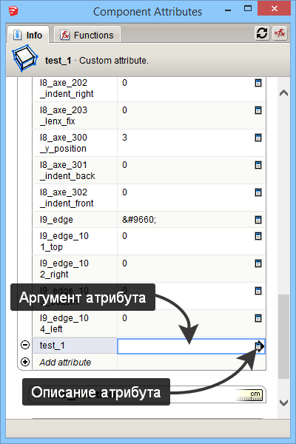The image size is (296, 444).
Task: Collapse test_1 attribute with minus icon
Action: point(25,345)
